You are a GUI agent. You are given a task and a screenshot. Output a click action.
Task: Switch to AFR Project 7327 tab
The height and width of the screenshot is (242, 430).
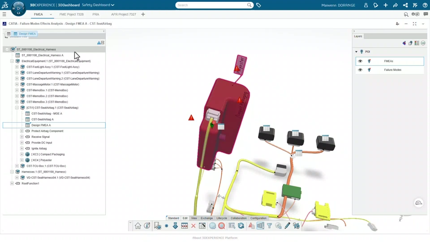[124, 14]
